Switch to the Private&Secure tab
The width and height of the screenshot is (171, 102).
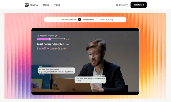point(69,19)
